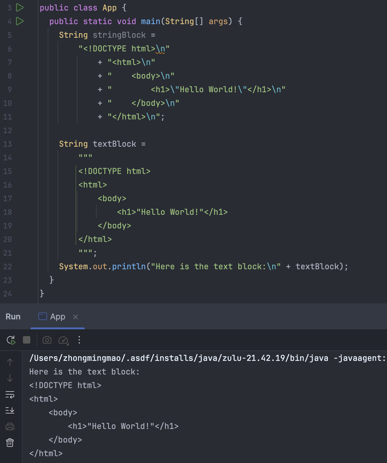
Task: Stop the running process
Action: [x=27, y=340]
